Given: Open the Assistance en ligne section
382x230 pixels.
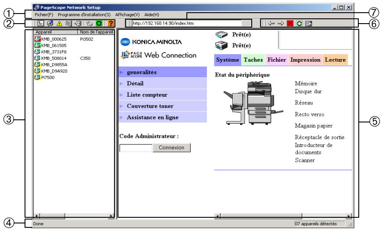Looking at the screenshot, I should coord(163,117).
